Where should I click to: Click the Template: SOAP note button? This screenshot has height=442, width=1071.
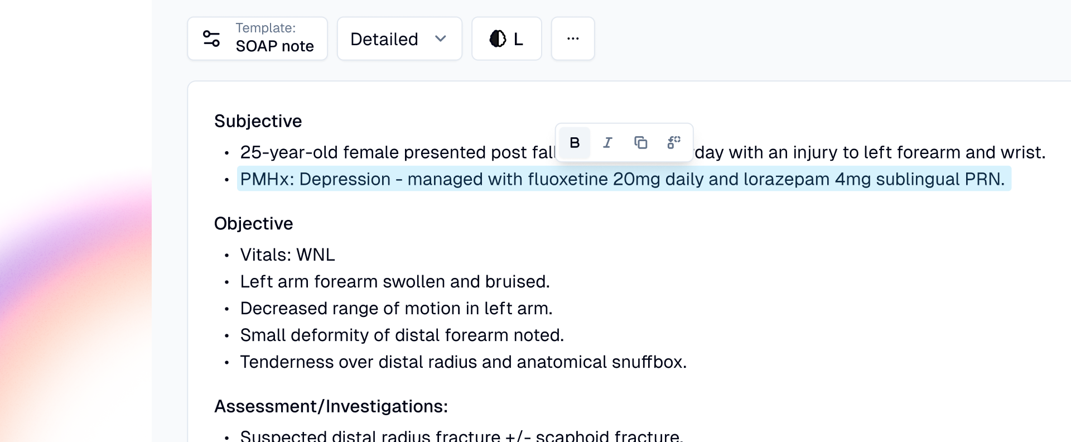coord(257,39)
